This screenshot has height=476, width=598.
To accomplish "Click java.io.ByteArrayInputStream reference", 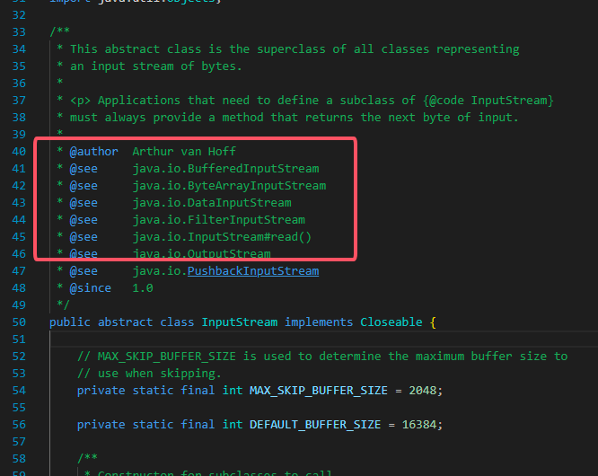I will point(229,186).
